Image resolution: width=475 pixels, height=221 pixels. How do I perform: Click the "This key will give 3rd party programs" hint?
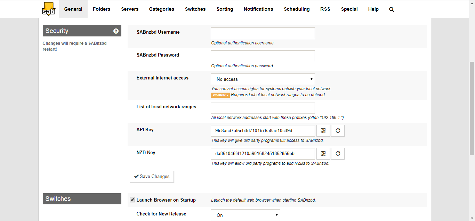268,141
